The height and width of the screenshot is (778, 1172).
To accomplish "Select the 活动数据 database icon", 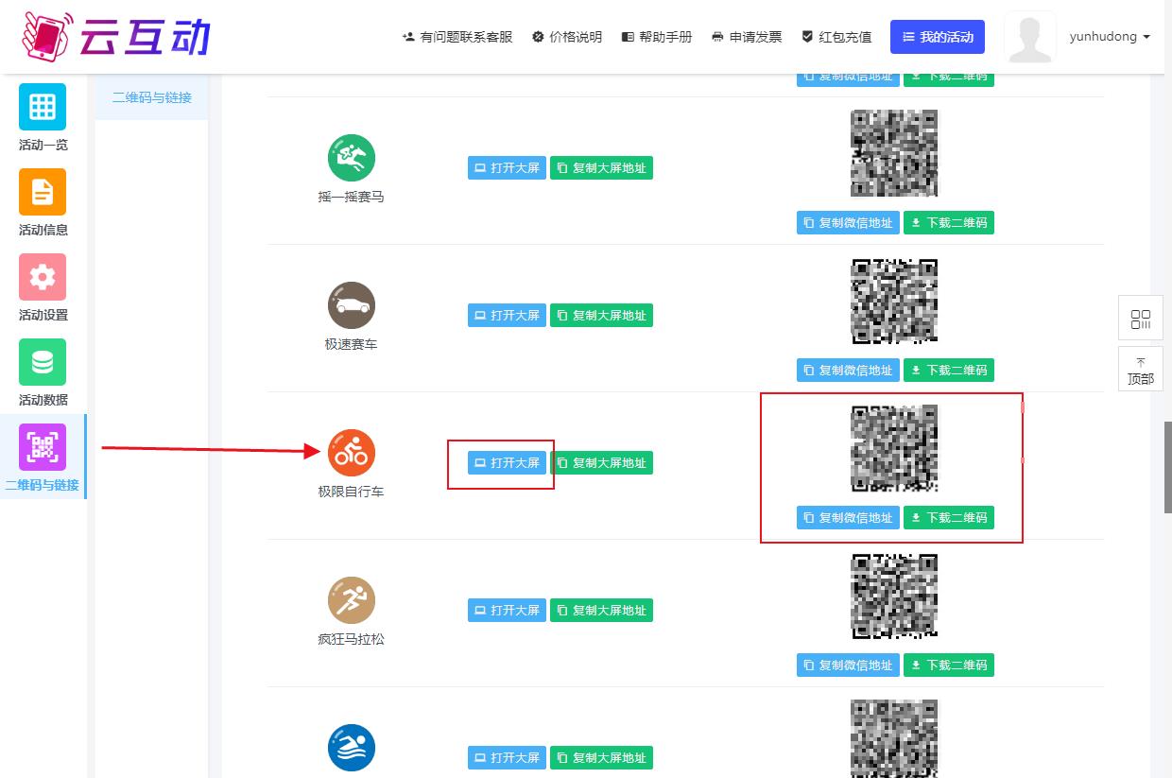I will coord(43,362).
